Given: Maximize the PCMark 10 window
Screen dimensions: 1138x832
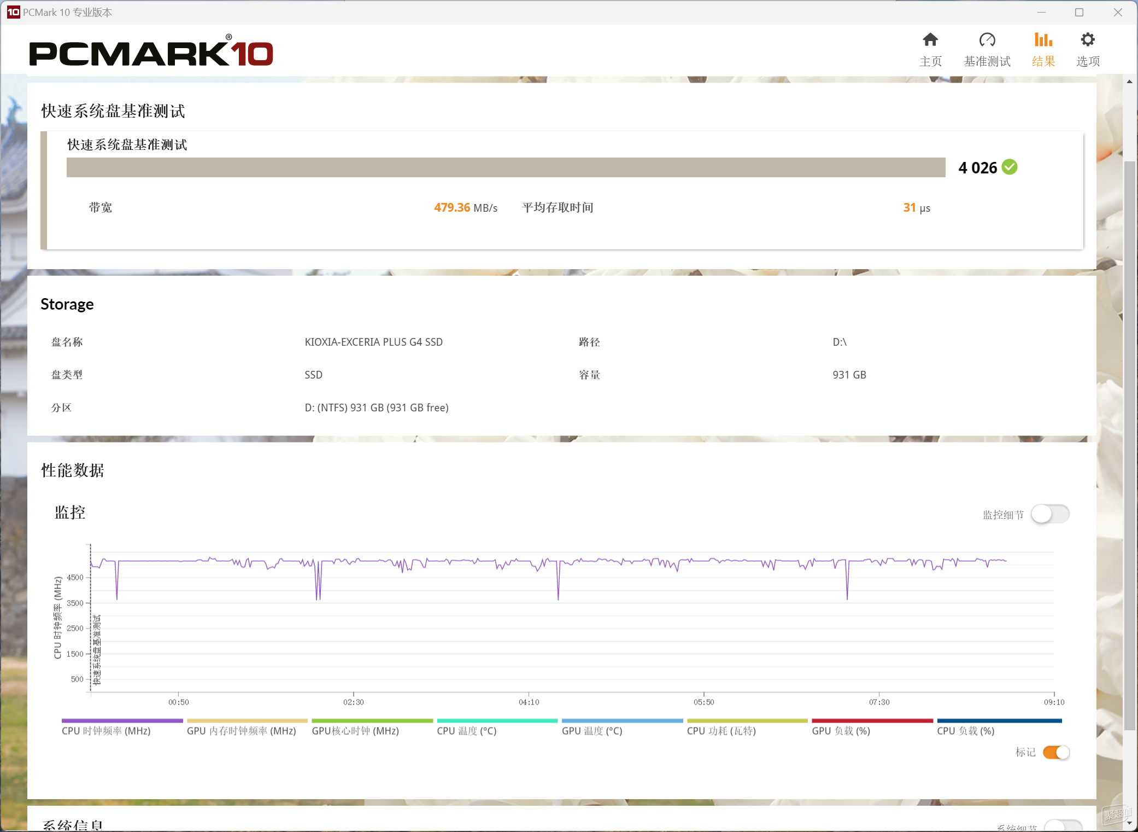Looking at the screenshot, I should click(x=1079, y=12).
